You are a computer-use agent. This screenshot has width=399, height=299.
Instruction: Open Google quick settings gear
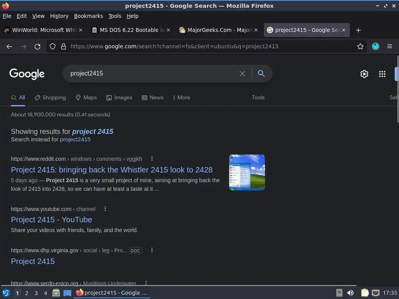[x=364, y=74]
